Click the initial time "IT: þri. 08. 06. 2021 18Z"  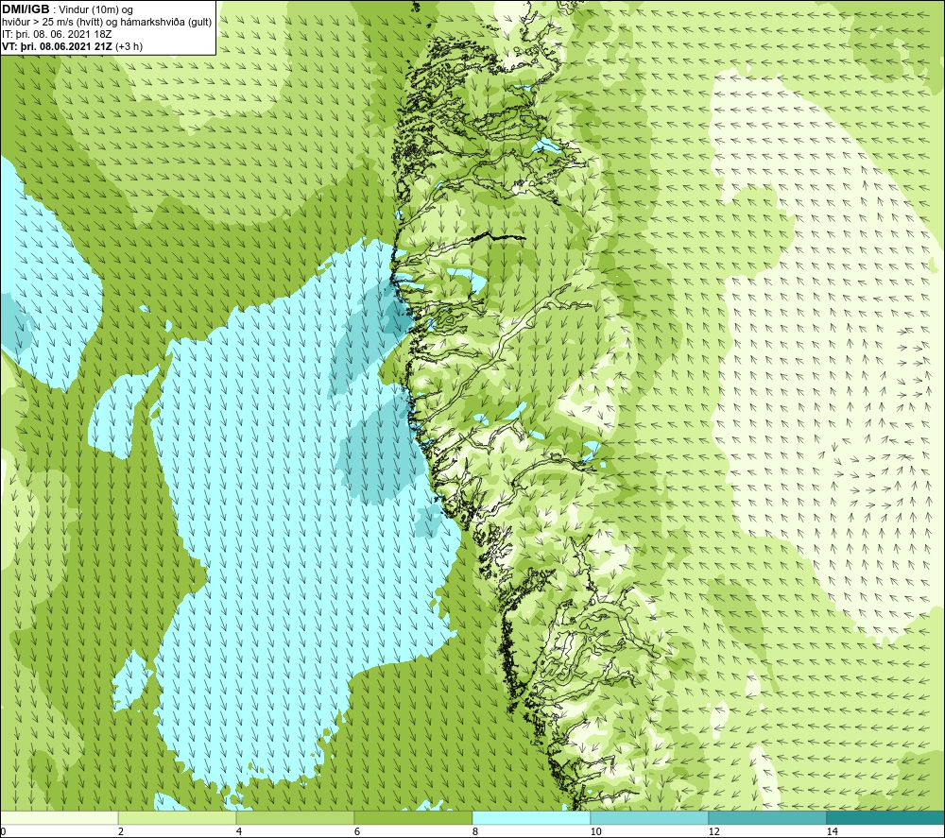click(57, 34)
